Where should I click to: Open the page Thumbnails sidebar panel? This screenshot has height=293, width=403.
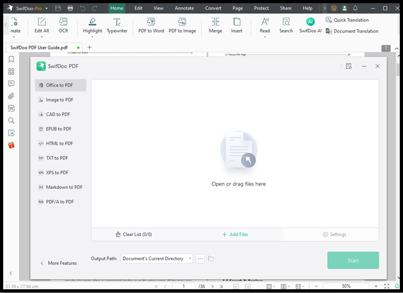11,72
